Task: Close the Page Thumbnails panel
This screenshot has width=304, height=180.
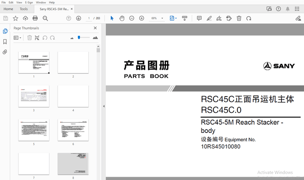Action: tap(95, 28)
